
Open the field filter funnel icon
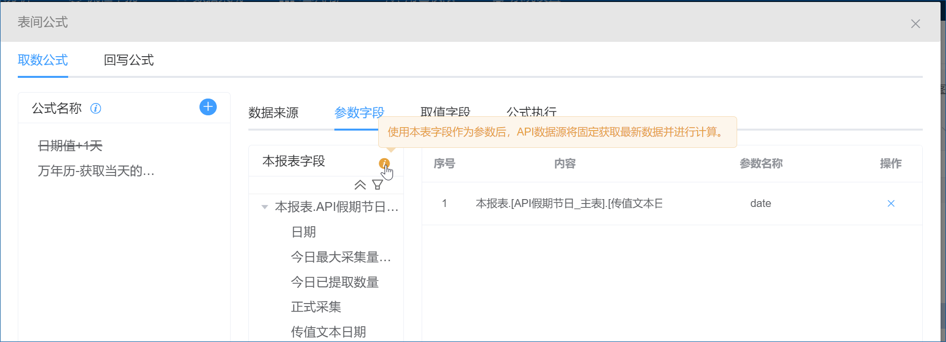tap(378, 185)
